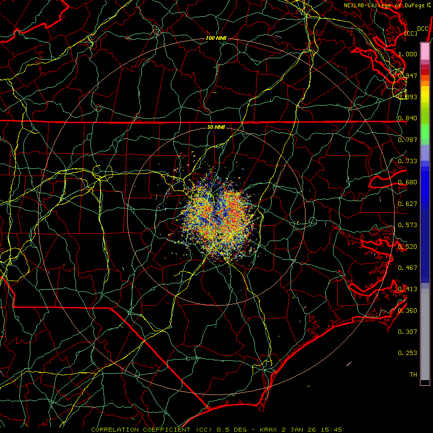Click the 0.467 scale value
The image size is (433, 433).
click(x=408, y=268)
